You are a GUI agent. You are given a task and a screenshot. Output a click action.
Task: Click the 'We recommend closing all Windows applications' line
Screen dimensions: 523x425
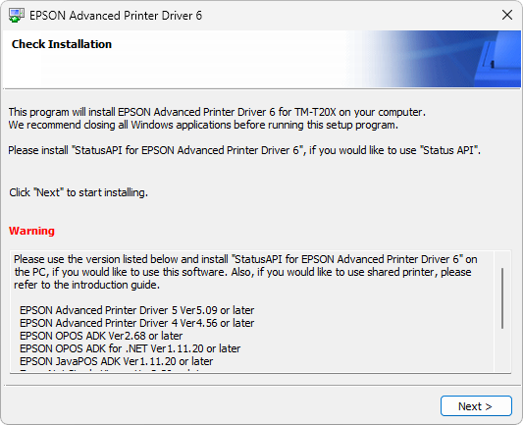pyautogui.click(x=203, y=125)
